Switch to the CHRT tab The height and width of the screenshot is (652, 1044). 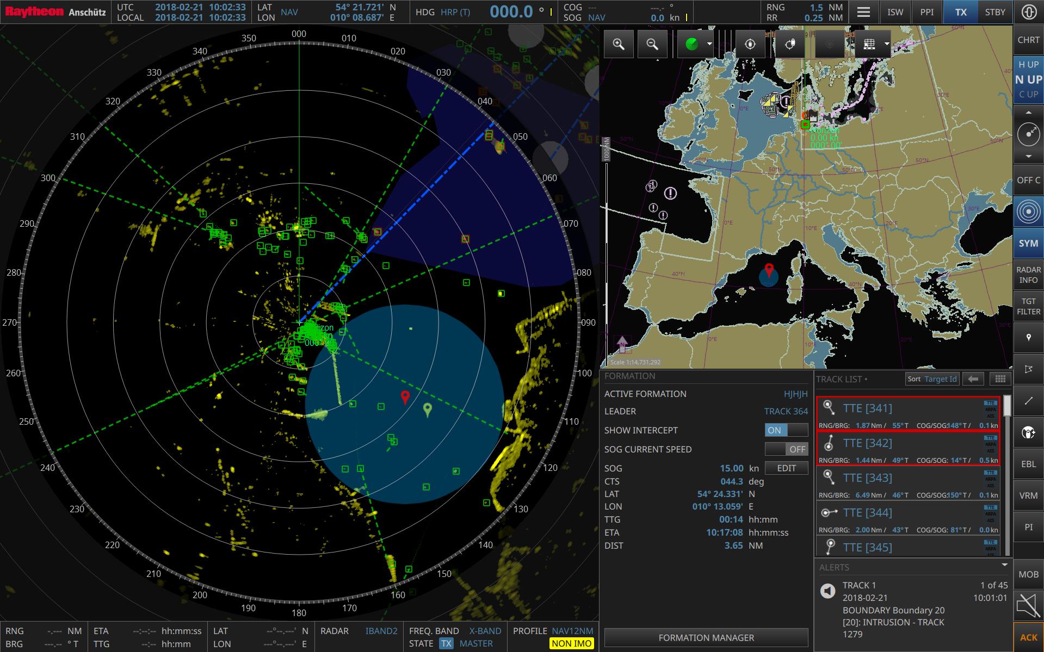click(1028, 39)
